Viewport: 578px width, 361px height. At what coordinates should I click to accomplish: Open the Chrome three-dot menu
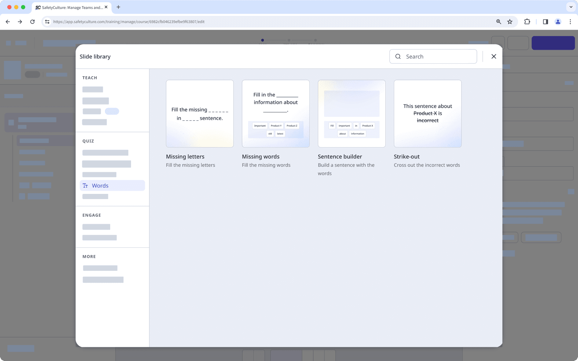click(570, 21)
